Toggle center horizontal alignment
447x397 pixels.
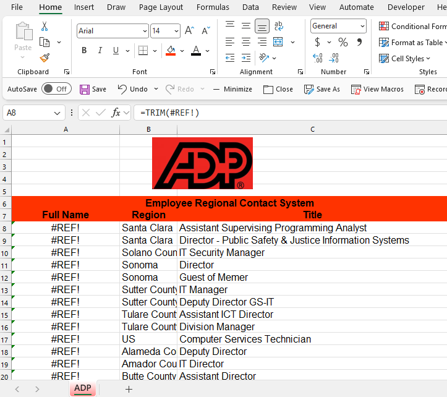(246, 42)
